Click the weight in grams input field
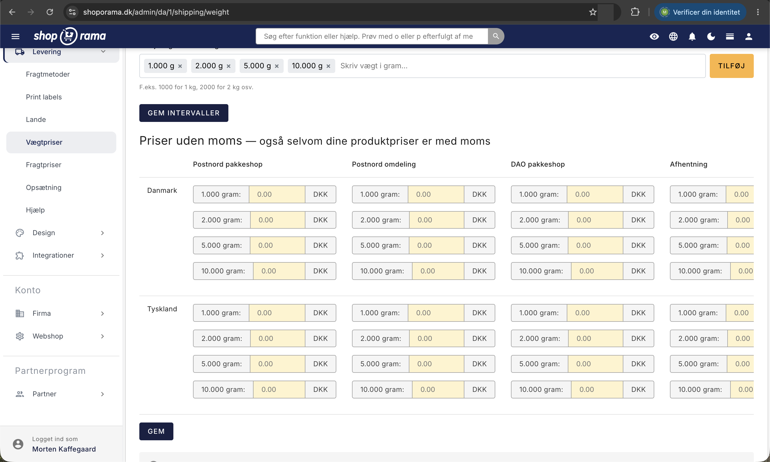The height and width of the screenshot is (462, 770). 520,66
